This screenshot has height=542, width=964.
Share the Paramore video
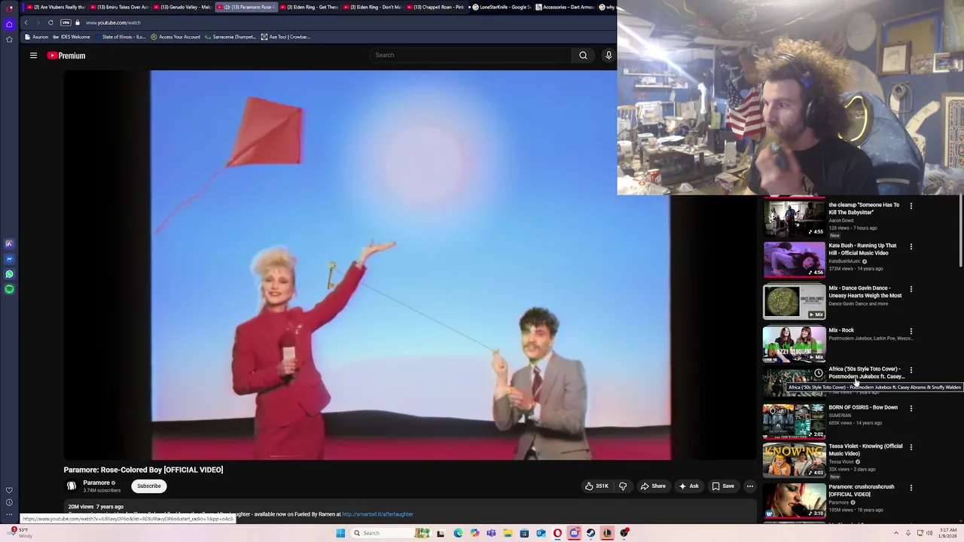tap(653, 486)
